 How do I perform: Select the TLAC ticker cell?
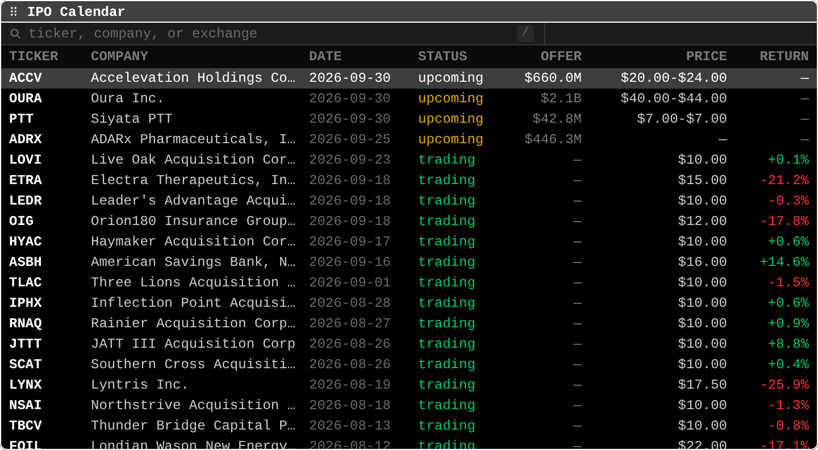point(26,282)
